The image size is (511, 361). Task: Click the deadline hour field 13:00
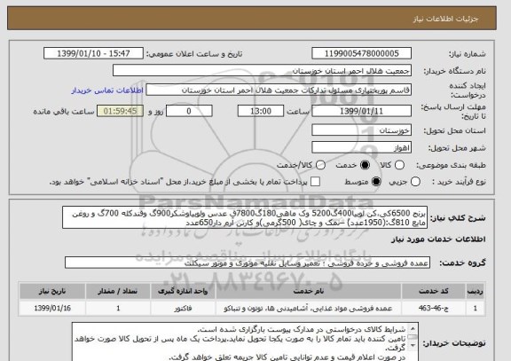tap(261, 111)
